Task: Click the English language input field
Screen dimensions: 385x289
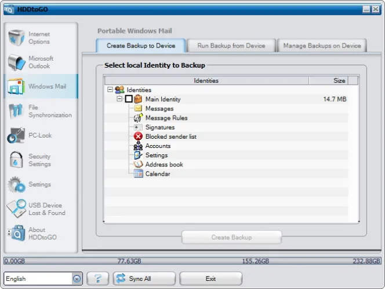Action: click(x=38, y=279)
